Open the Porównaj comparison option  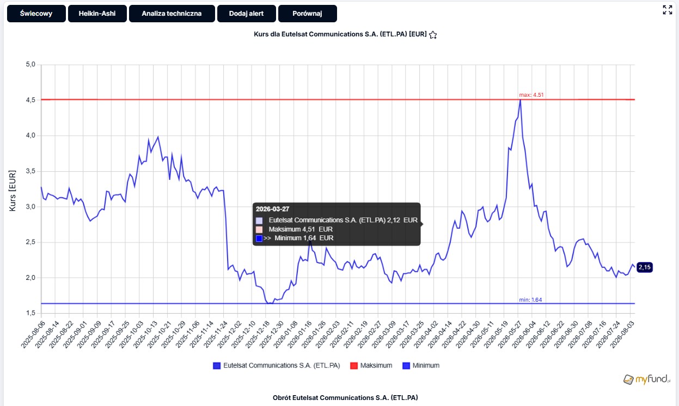pyautogui.click(x=307, y=14)
